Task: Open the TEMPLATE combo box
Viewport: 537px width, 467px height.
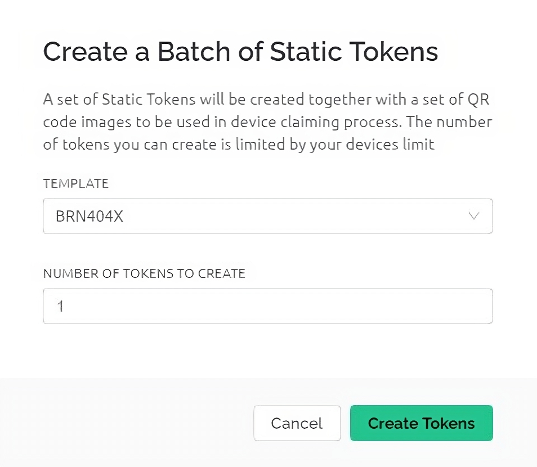Action: point(267,216)
